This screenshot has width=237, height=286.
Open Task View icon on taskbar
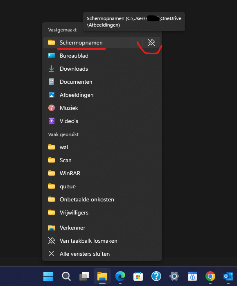[x=84, y=276]
